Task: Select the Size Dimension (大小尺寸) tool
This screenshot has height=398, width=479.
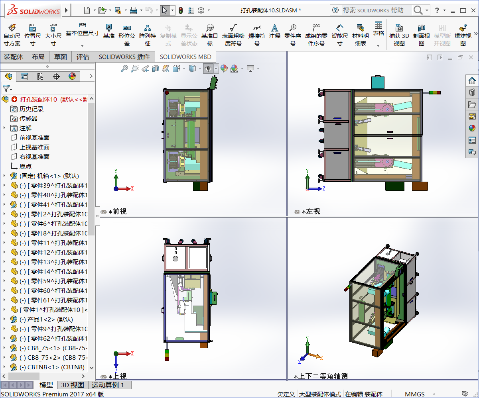Action: pos(53,34)
